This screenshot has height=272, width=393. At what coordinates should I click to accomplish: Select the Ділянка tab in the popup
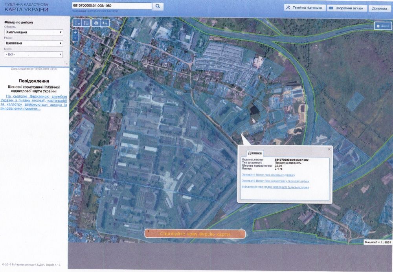255,153
